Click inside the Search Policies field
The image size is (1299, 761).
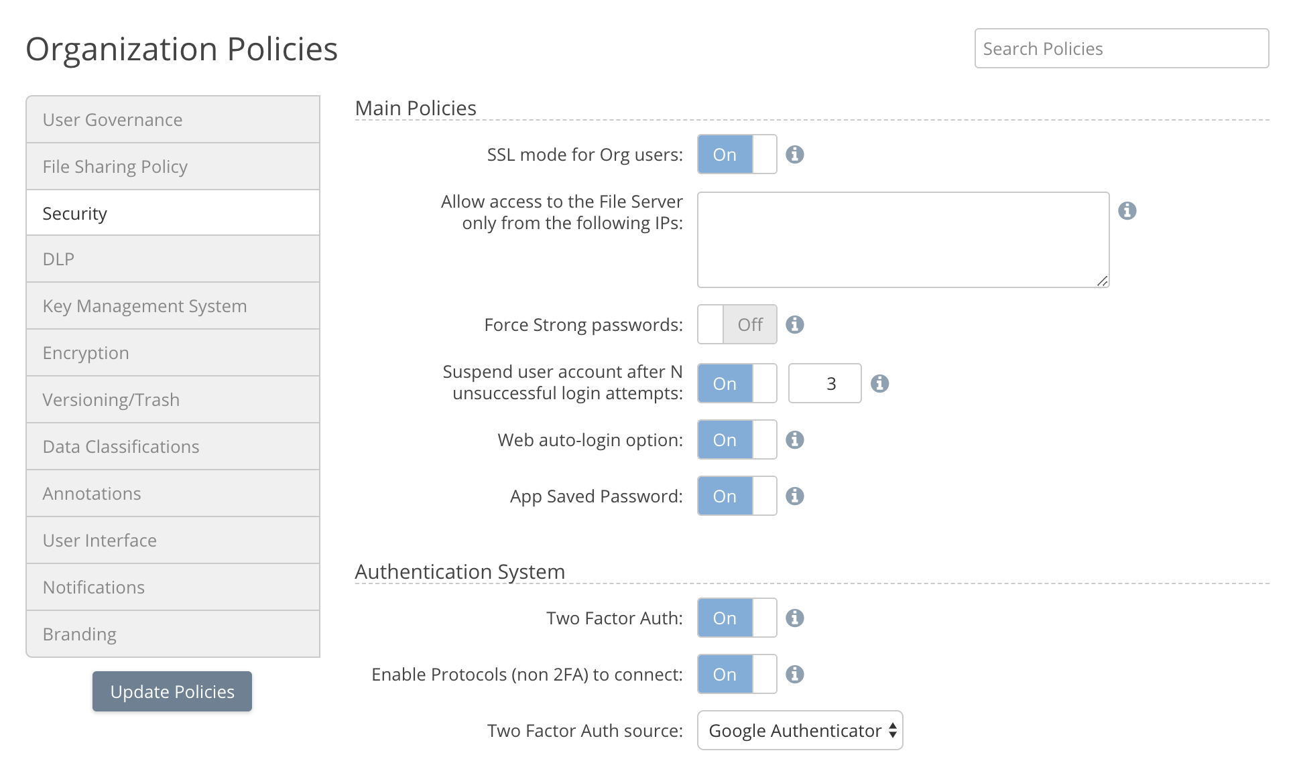pyautogui.click(x=1121, y=48)
